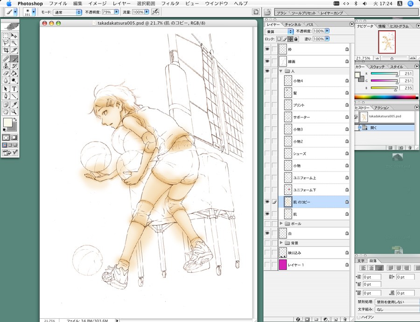Select the Type tool
This screenshot has width=420, height=322.
(14, 89)
